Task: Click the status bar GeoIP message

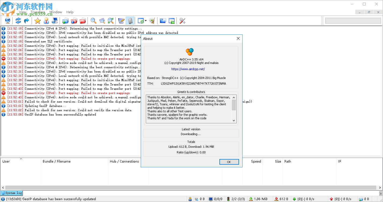Action: click(x=51, y=199)
